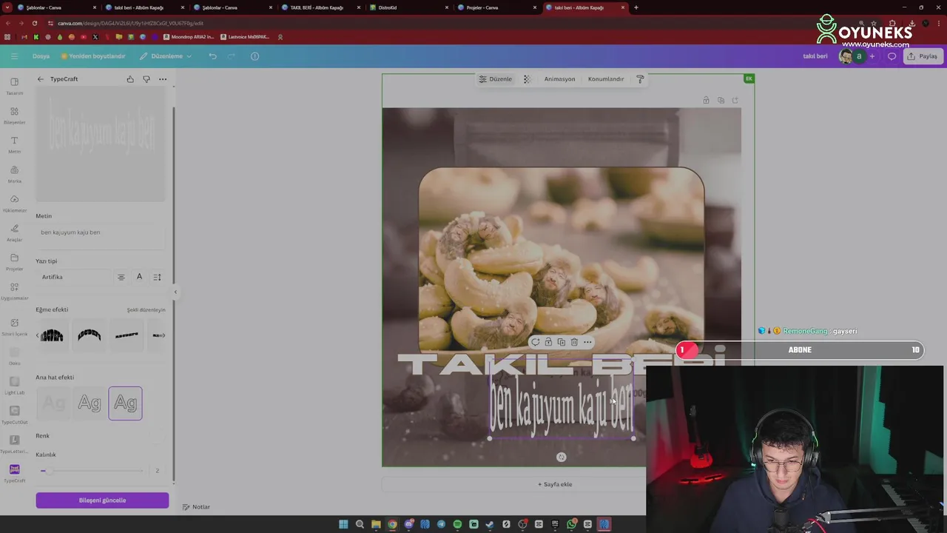This screenshot has width=947, height=533.
Task: Open the Tasarım sidebar panel
Action: point(14,86)
